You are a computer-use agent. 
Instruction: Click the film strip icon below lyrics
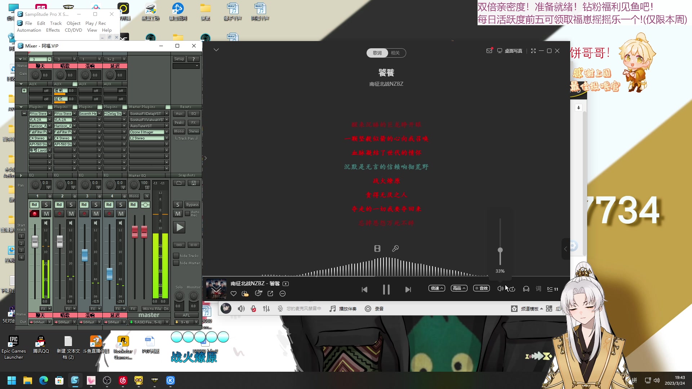point(377,249)
